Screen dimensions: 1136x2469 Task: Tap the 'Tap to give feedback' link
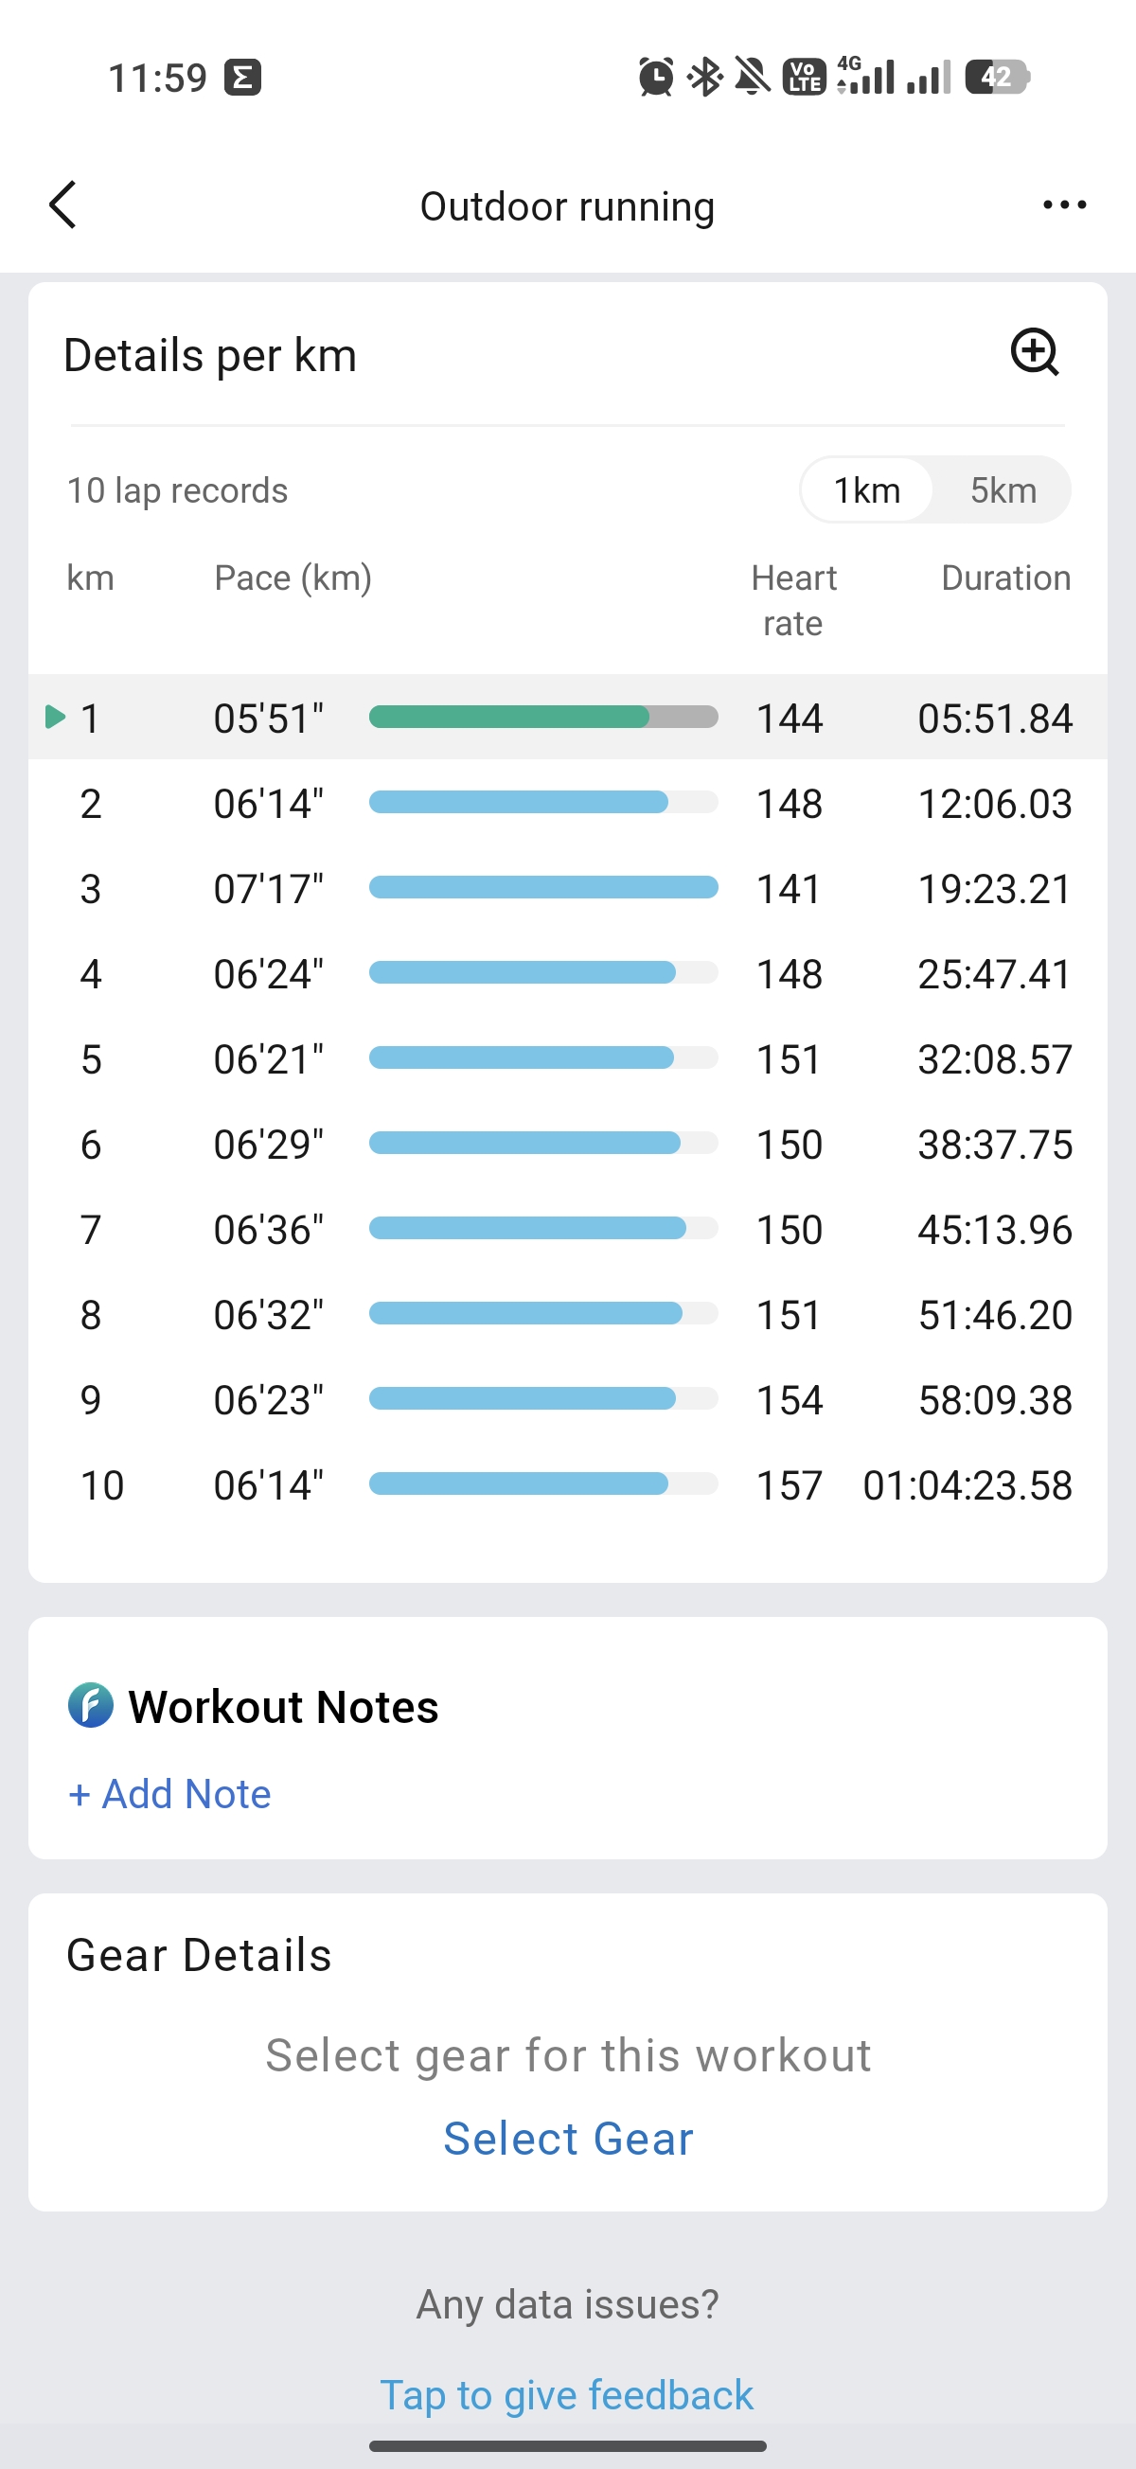566,2394
